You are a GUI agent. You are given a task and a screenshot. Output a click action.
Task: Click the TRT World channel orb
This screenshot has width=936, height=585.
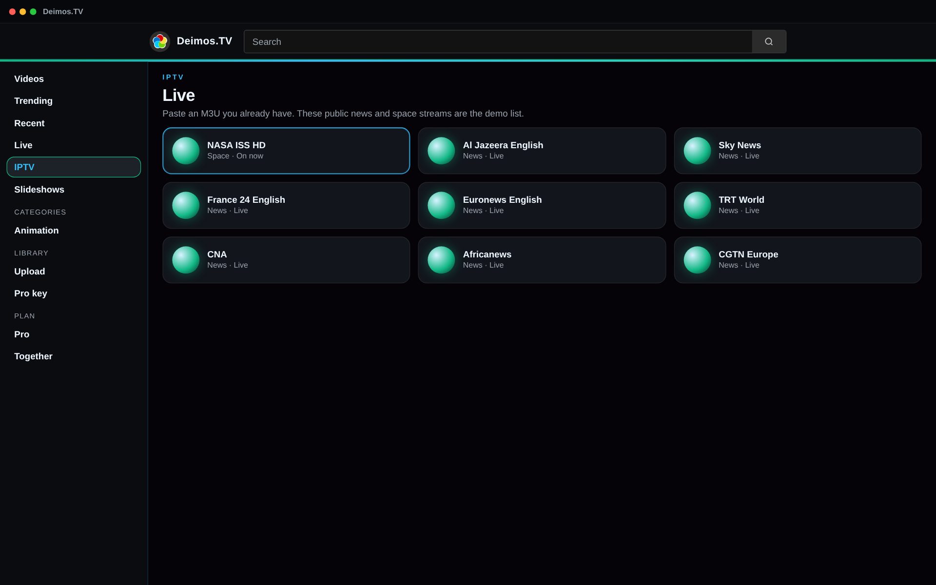697,205
